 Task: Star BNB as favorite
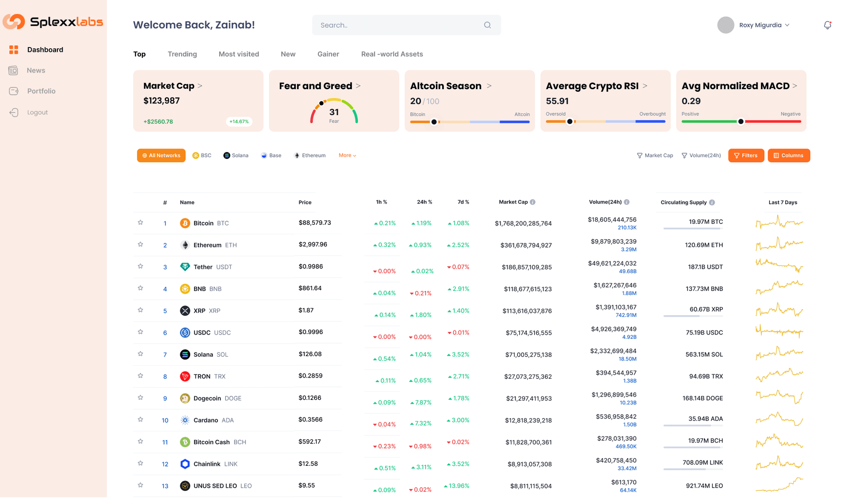pos(140,288)
